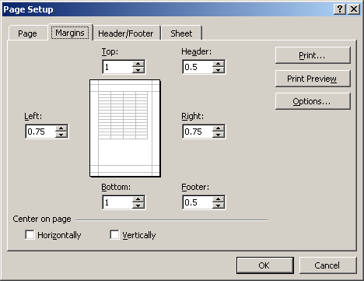The image size is (364, 281).
Task: Increase the Header margin with up arrow
Action: click(219, 64)
